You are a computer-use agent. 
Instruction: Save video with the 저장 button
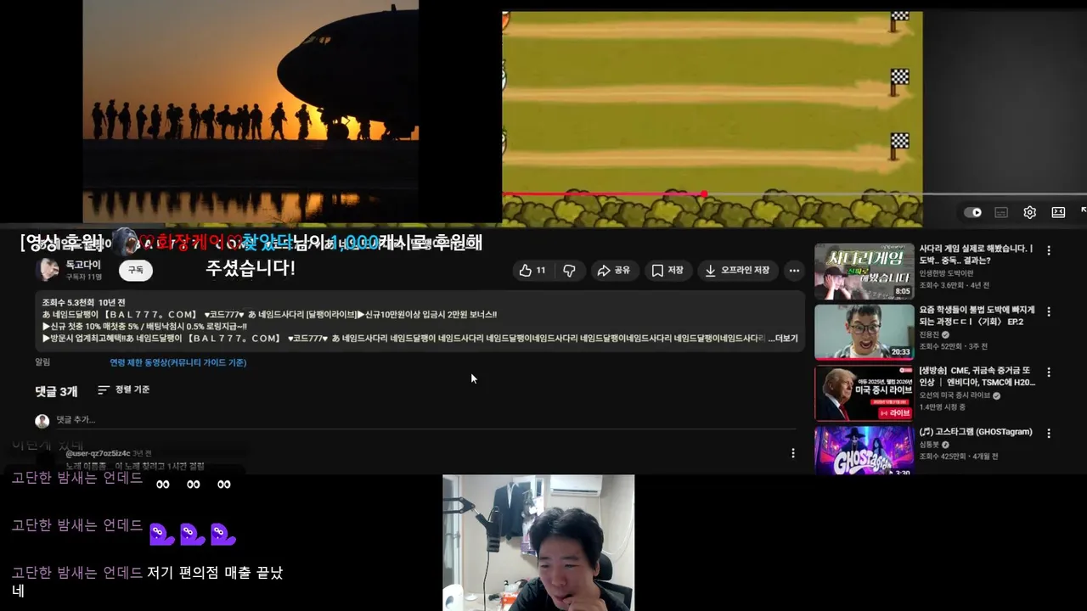point(667,270)
